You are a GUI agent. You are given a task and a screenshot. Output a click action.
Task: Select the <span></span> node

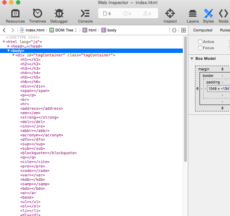pyautogui.click(x=35, y=91)
